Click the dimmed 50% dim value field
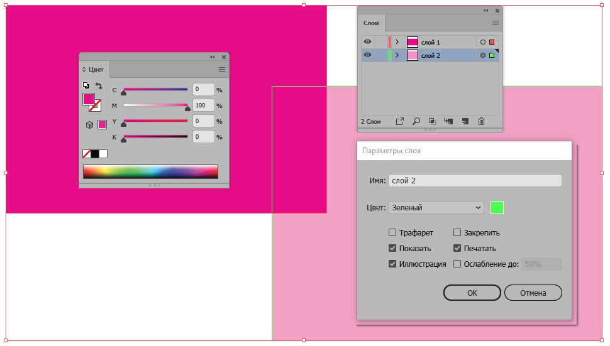Screen dimensions: 610x346 click(x=541, y=264)
